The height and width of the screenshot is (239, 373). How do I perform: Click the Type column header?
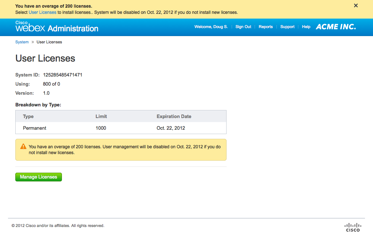[28, 117]
